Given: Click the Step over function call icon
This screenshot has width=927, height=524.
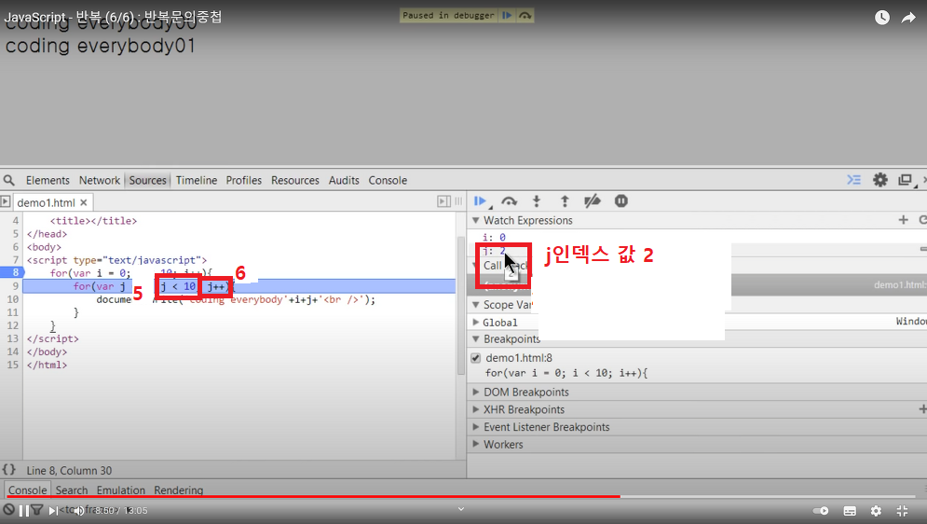Looking at the screenshot, I should 509,201.
